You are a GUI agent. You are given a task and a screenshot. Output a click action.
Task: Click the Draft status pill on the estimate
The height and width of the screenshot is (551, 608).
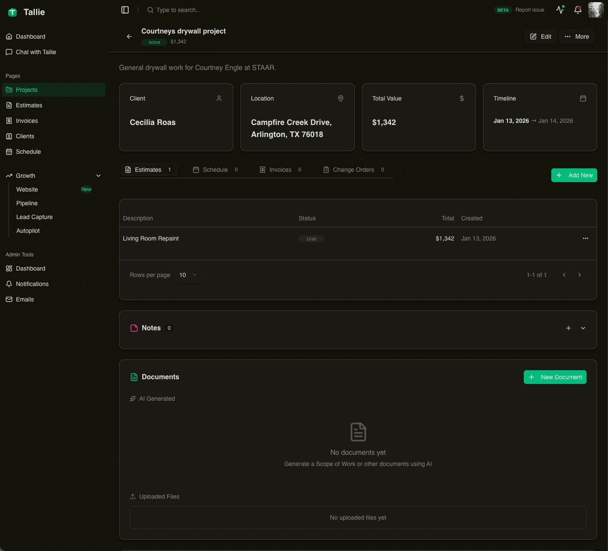pos(311,238)
